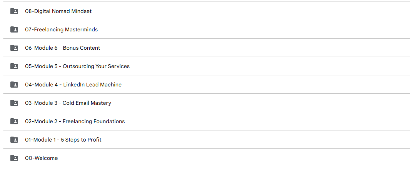Image resolution: width=410 pixels, height=171 pixels.
Task: Click the folder icon next to LinkedIn Lead Machine
Action: click(14, 85)
